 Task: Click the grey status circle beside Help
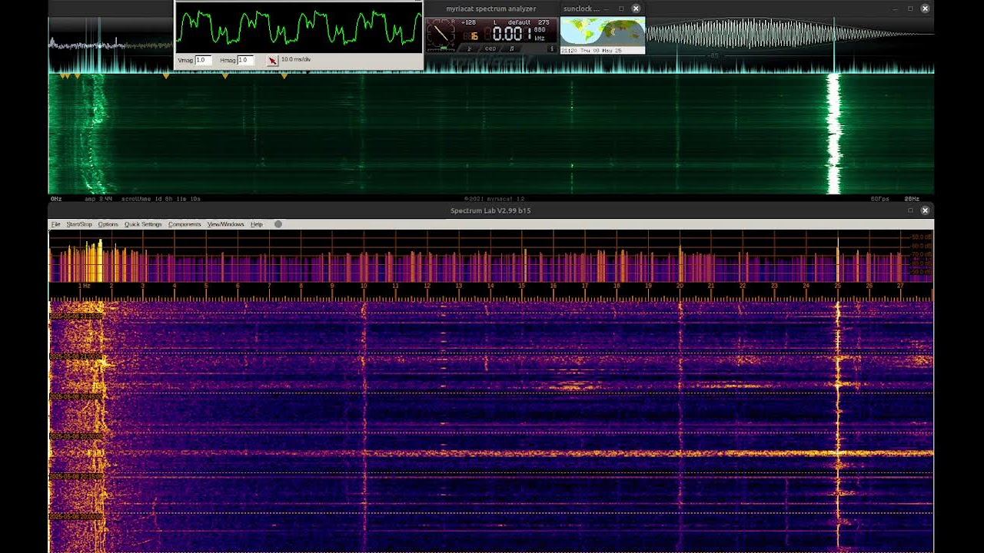click(x=278, y=224)
